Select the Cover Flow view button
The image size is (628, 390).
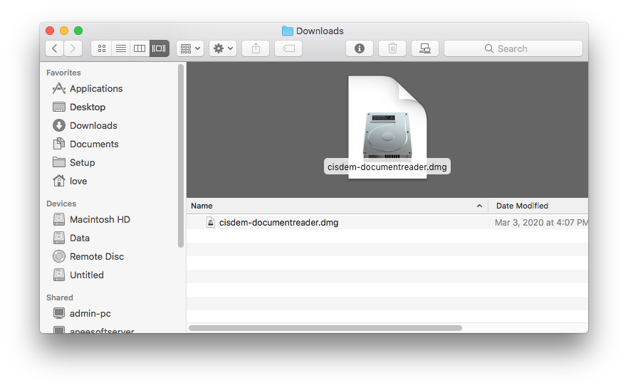(x=159, y=48)
